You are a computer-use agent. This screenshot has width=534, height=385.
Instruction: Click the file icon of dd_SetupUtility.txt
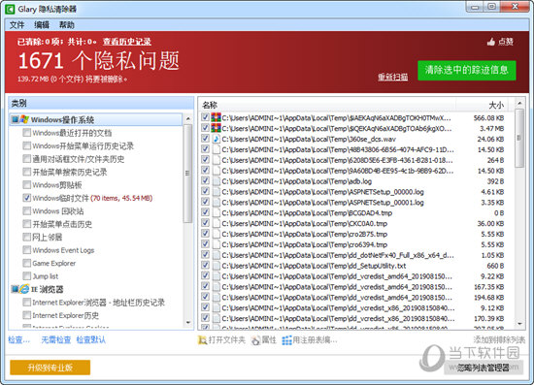pos(216,266)
